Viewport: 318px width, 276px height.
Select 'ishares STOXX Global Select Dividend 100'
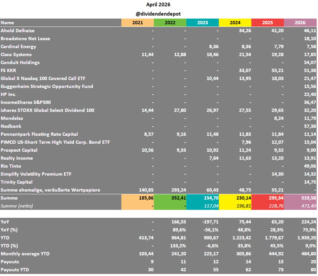click(x=47, y=110)
